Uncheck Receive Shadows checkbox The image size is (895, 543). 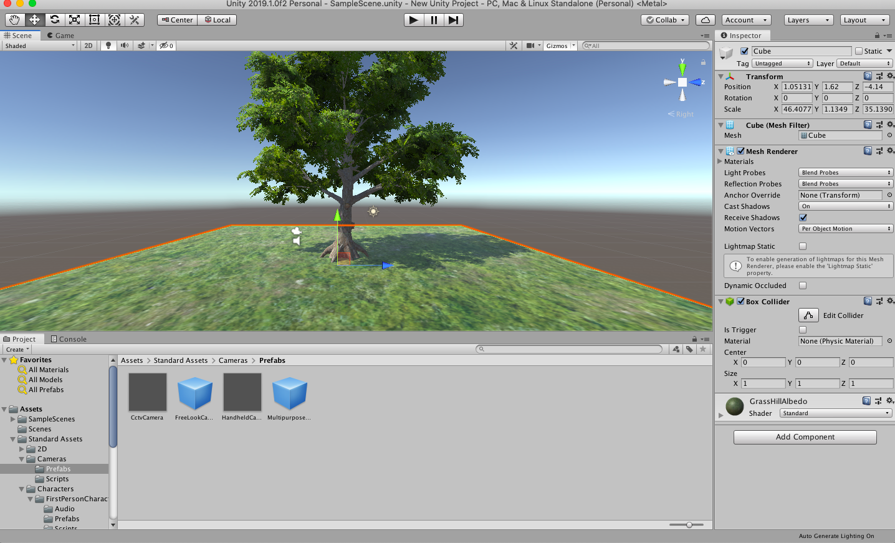pos(803,218)
